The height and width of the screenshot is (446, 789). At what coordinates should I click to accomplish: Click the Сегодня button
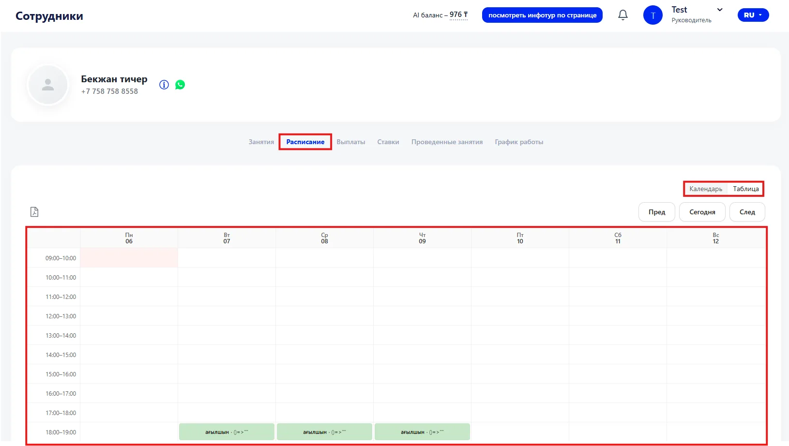[702, 212]
